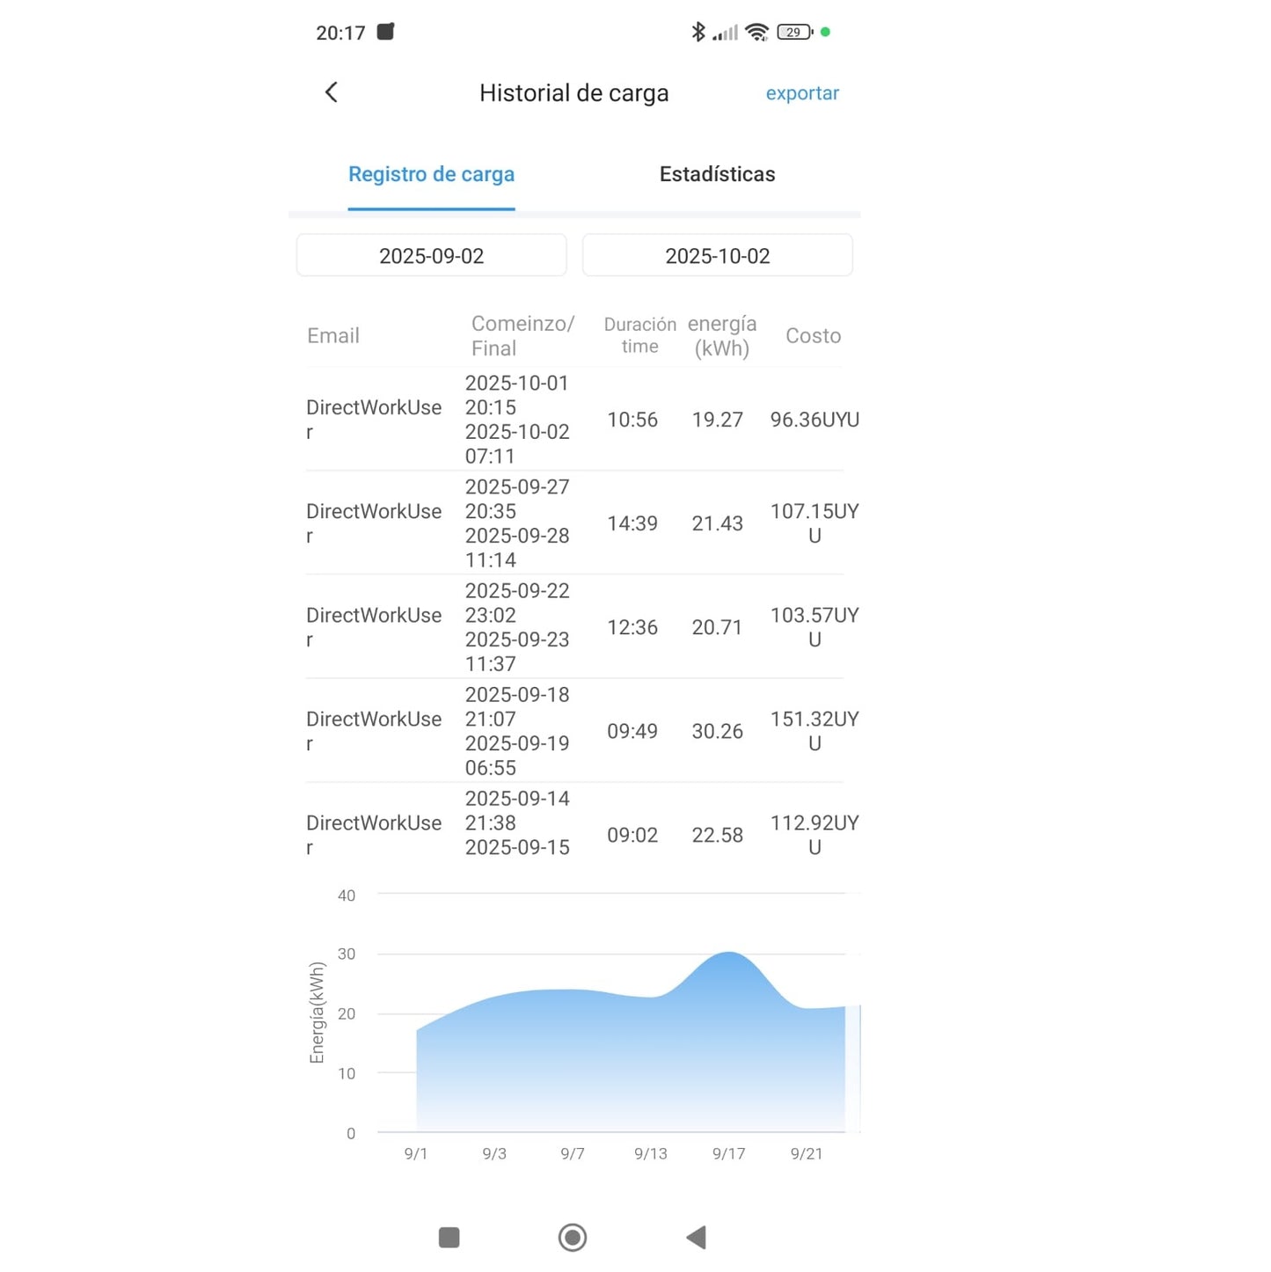Tap the Bluetooth status icon
Screen dimensions: 1271x1272
pyautogui.click(x=698, y=33)
